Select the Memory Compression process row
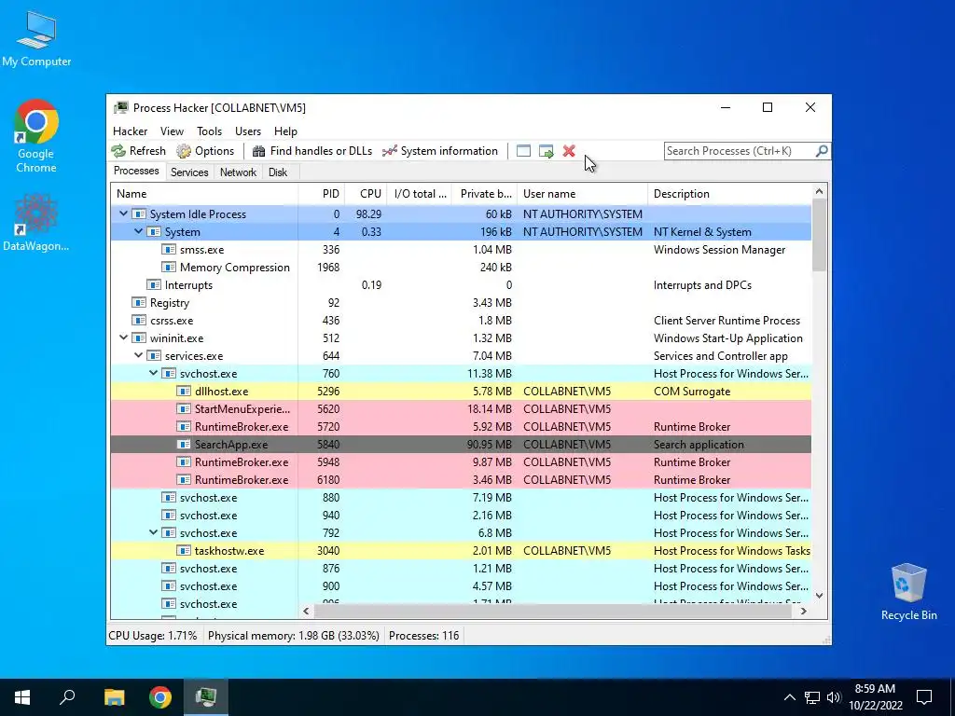This screenshot has width=955, height=716. pos(461,268)
